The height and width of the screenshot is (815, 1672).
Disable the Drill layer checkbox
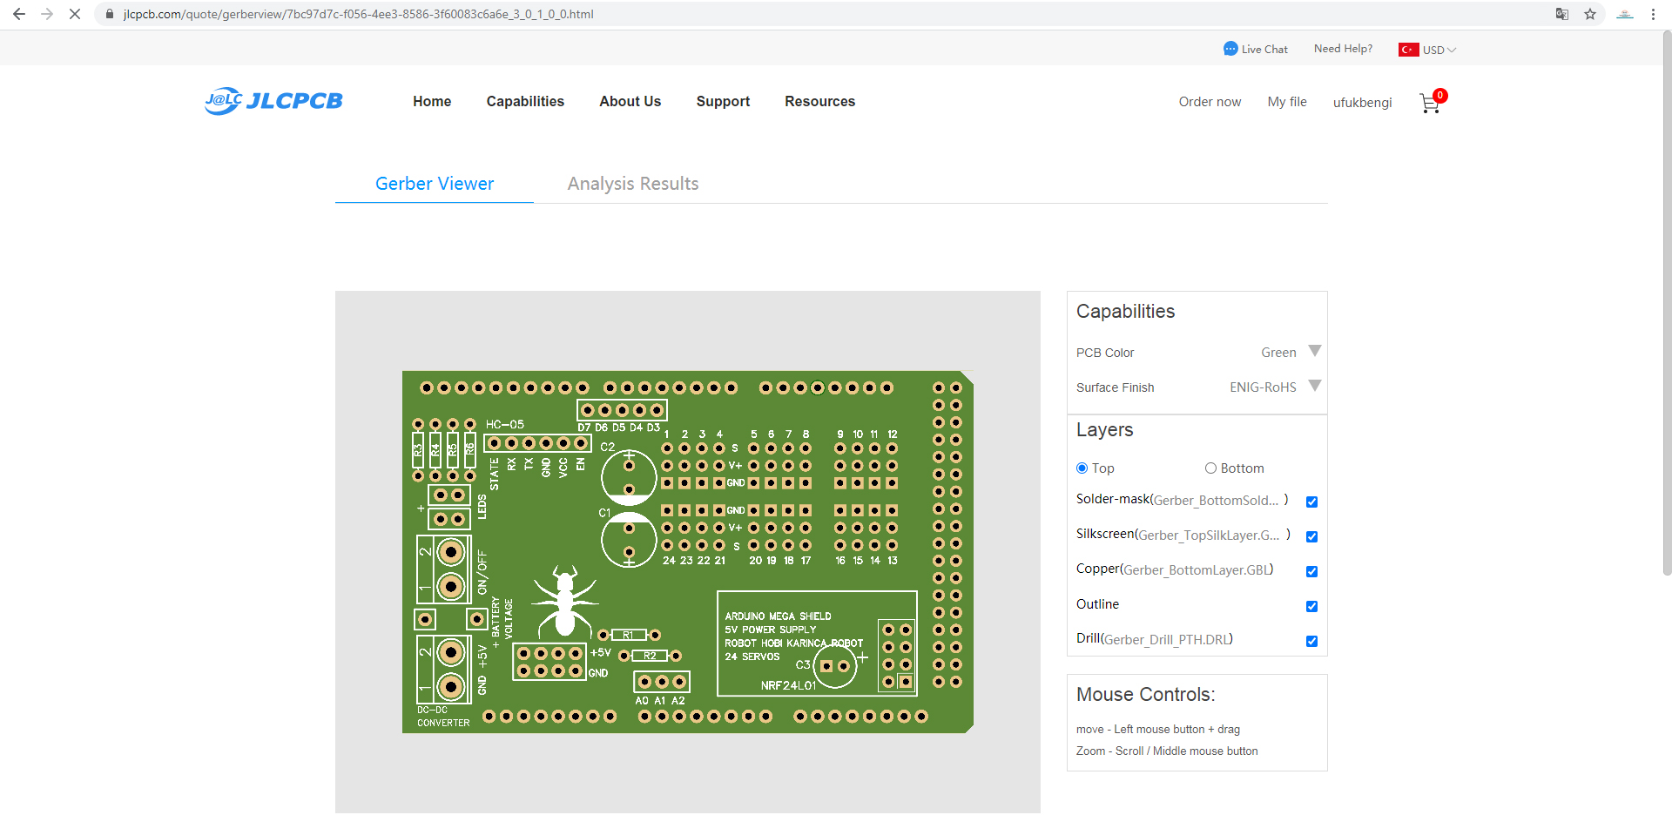1311,641
